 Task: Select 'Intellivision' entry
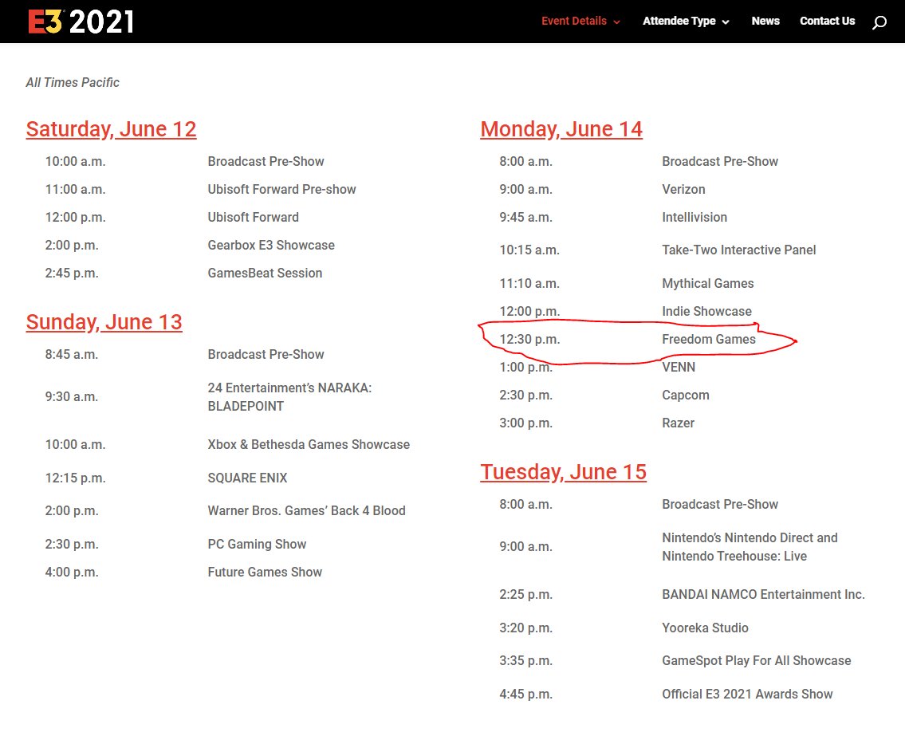tap(694, 217)
